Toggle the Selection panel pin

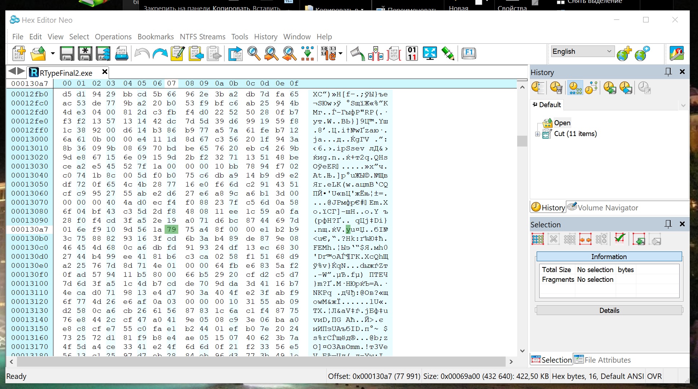[668, 224]
